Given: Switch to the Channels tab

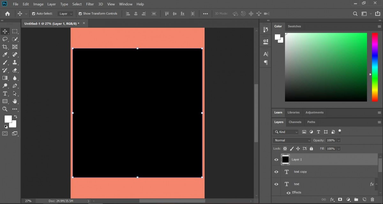Looking at the screenshot, I should coord(295,122).
